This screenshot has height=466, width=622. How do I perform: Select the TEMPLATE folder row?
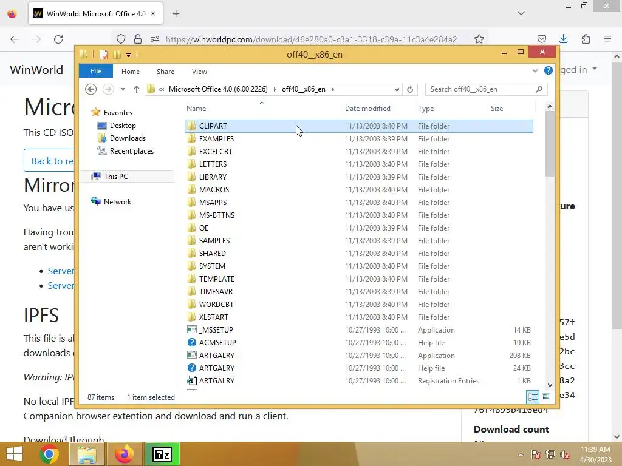358,279
